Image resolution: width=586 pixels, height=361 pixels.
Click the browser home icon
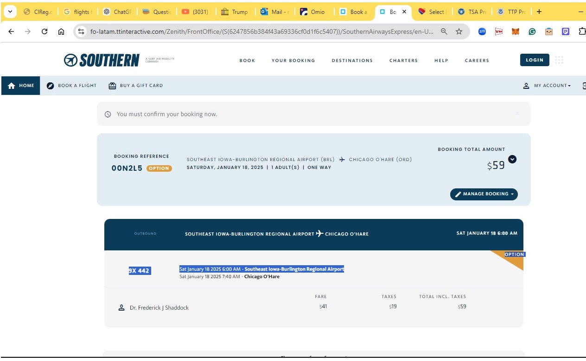pos(61,31)
